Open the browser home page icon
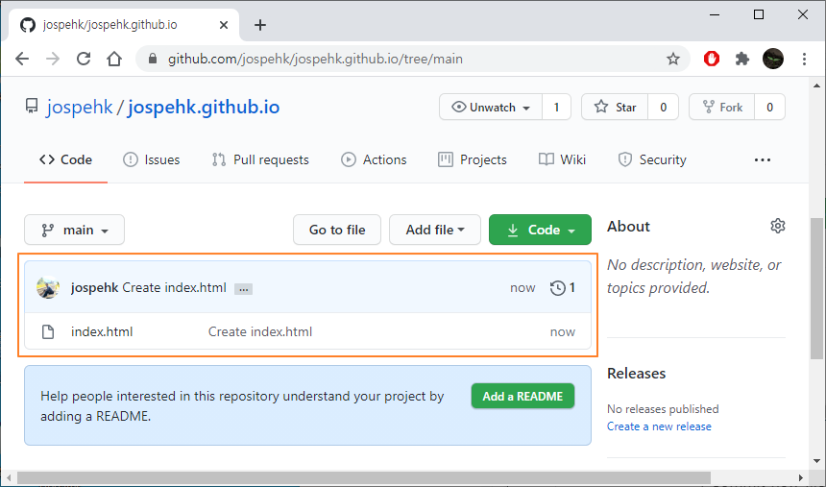Screen dimensions: 826x487 point(113,59)
